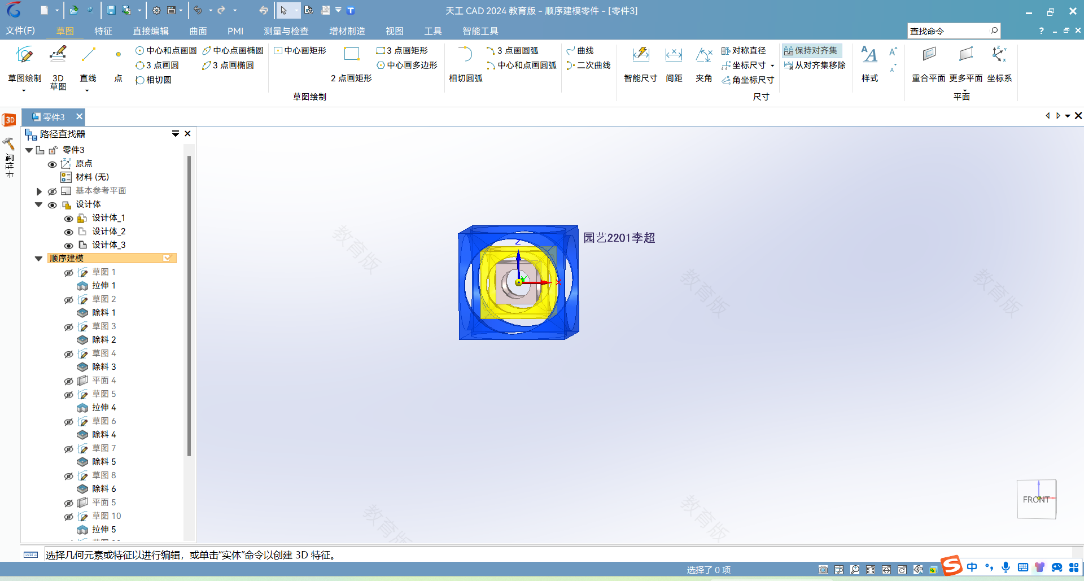Click the Sogou input method S icon
Image resolution: width=1084 pixels, height=581 pixels.
tap(952, 566)
